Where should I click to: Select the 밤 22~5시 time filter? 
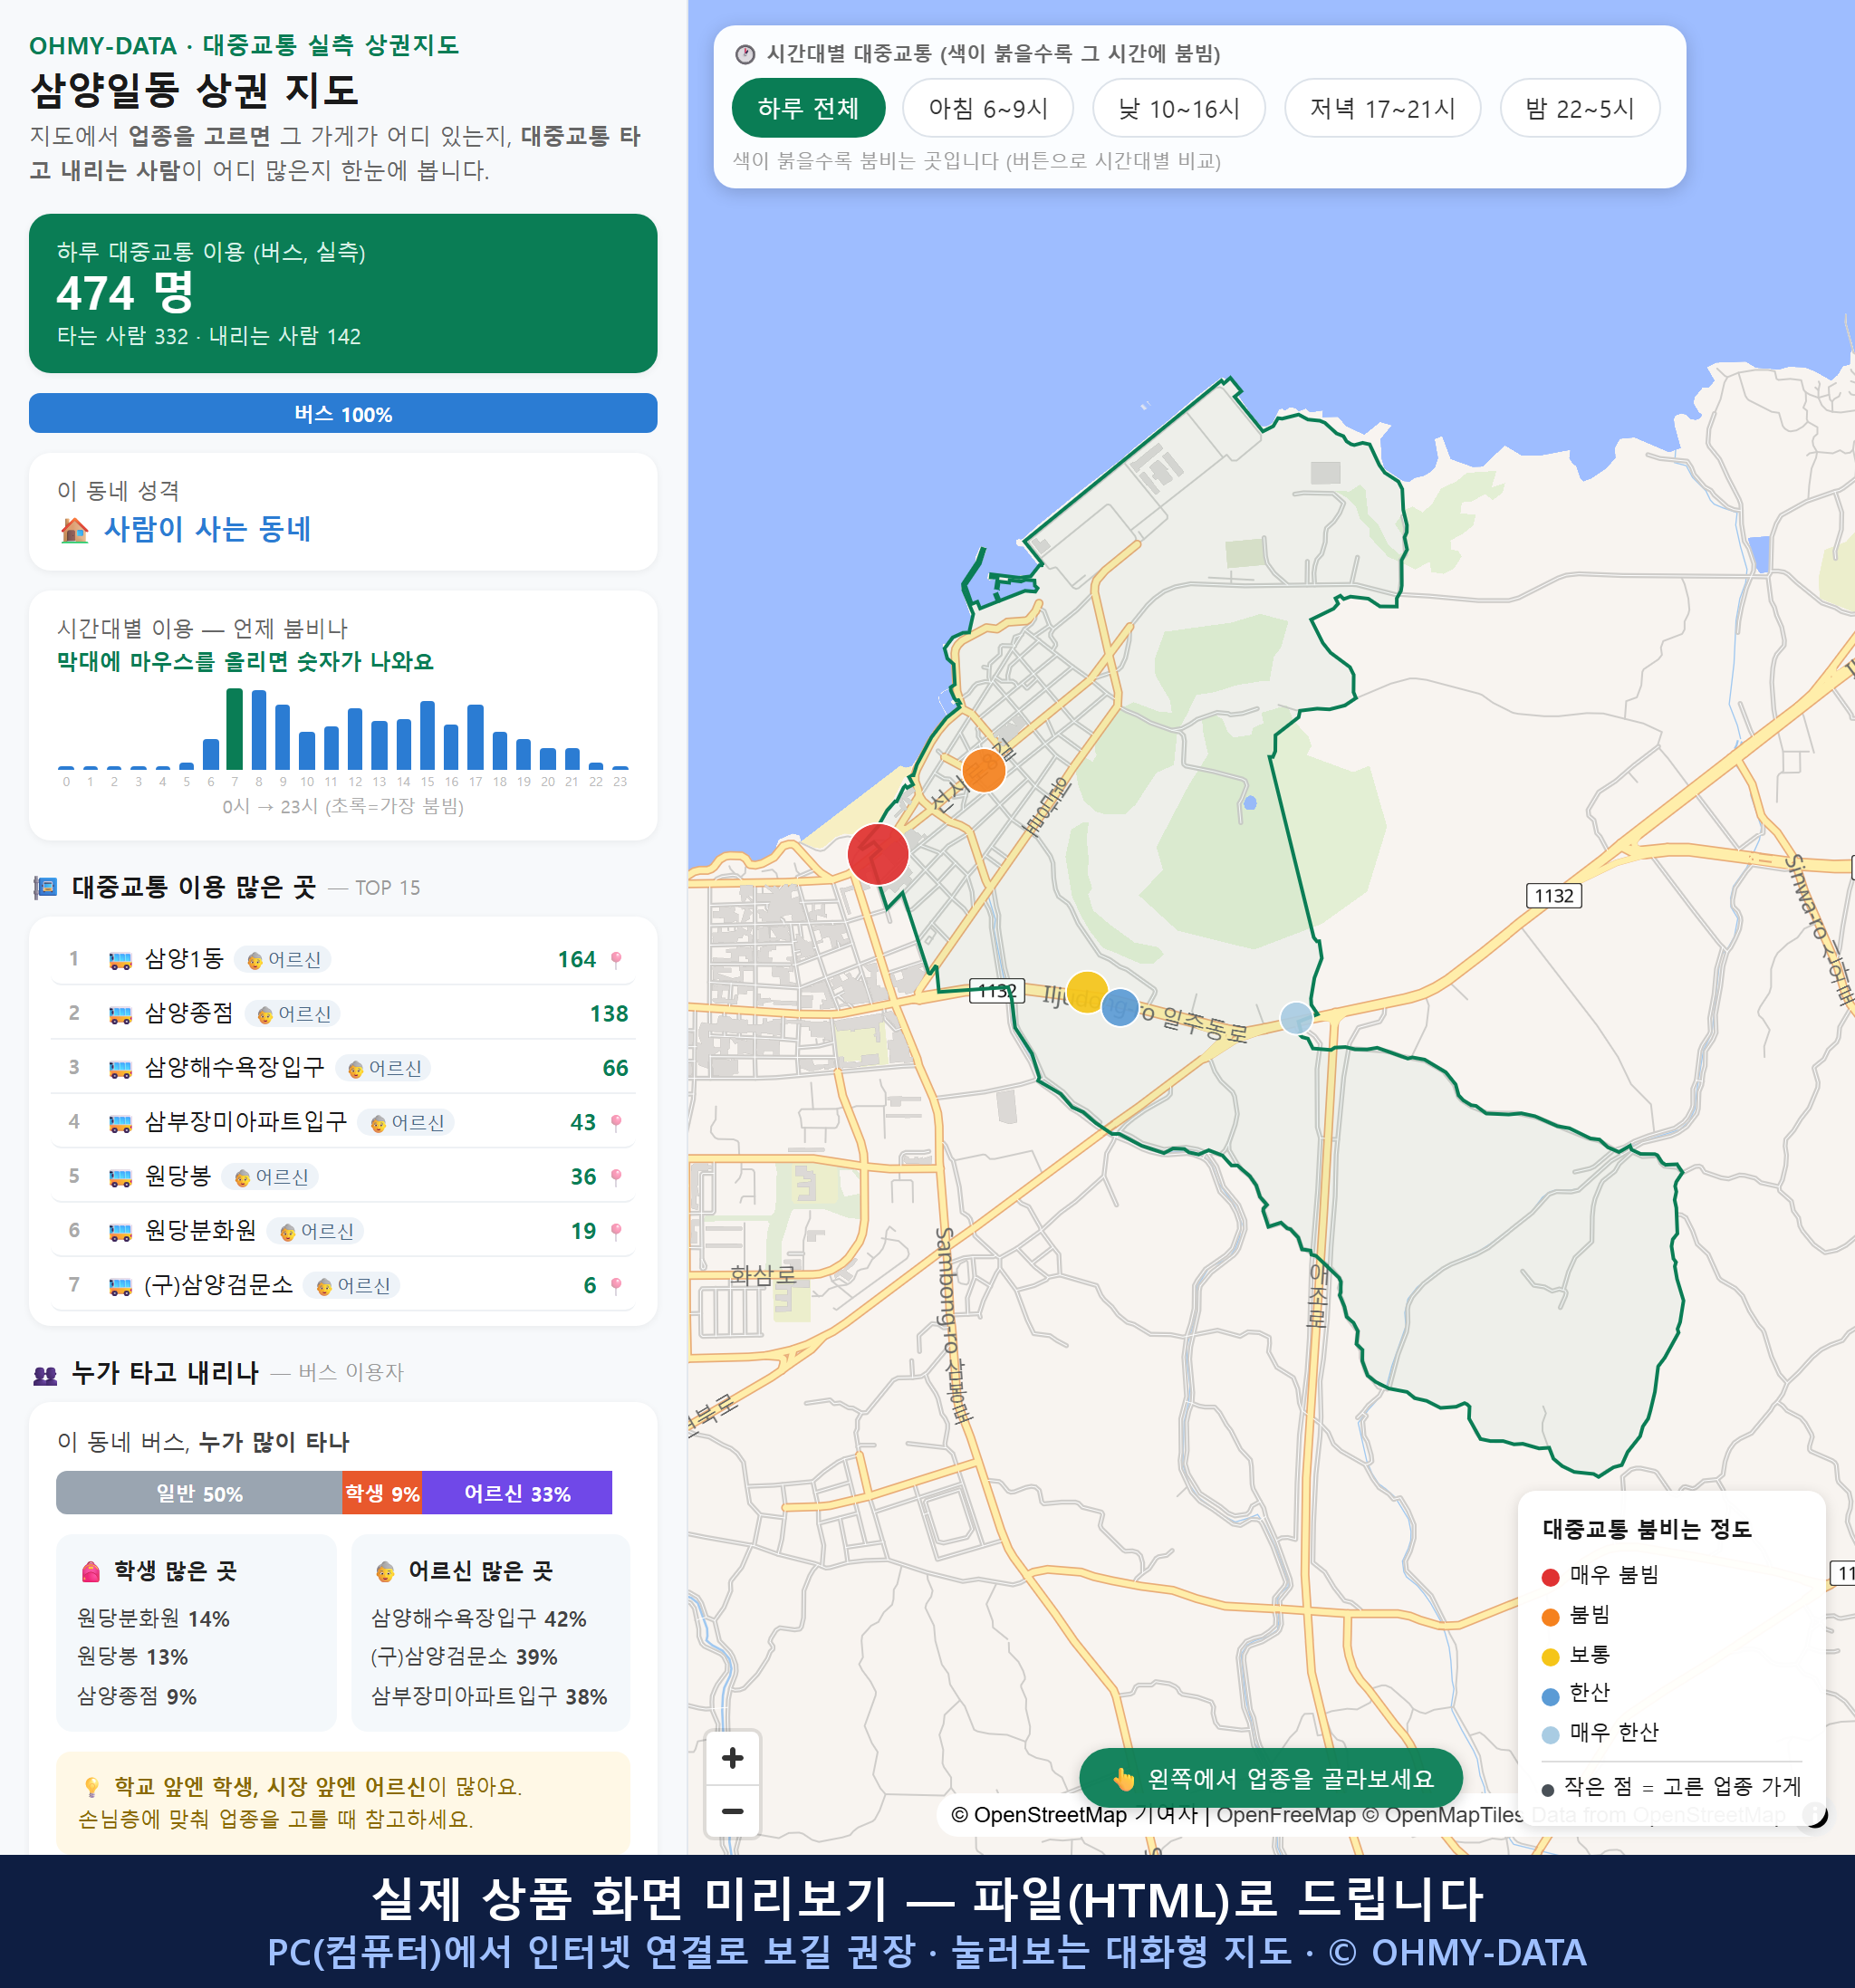coord(1579,108)
